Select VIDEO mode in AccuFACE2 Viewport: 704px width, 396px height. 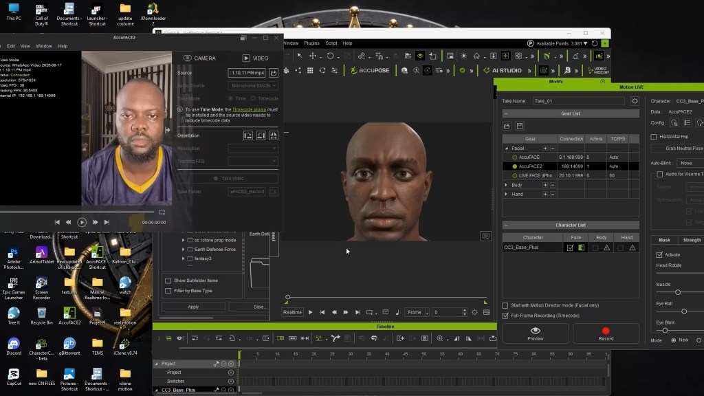(x=256, y=58)
